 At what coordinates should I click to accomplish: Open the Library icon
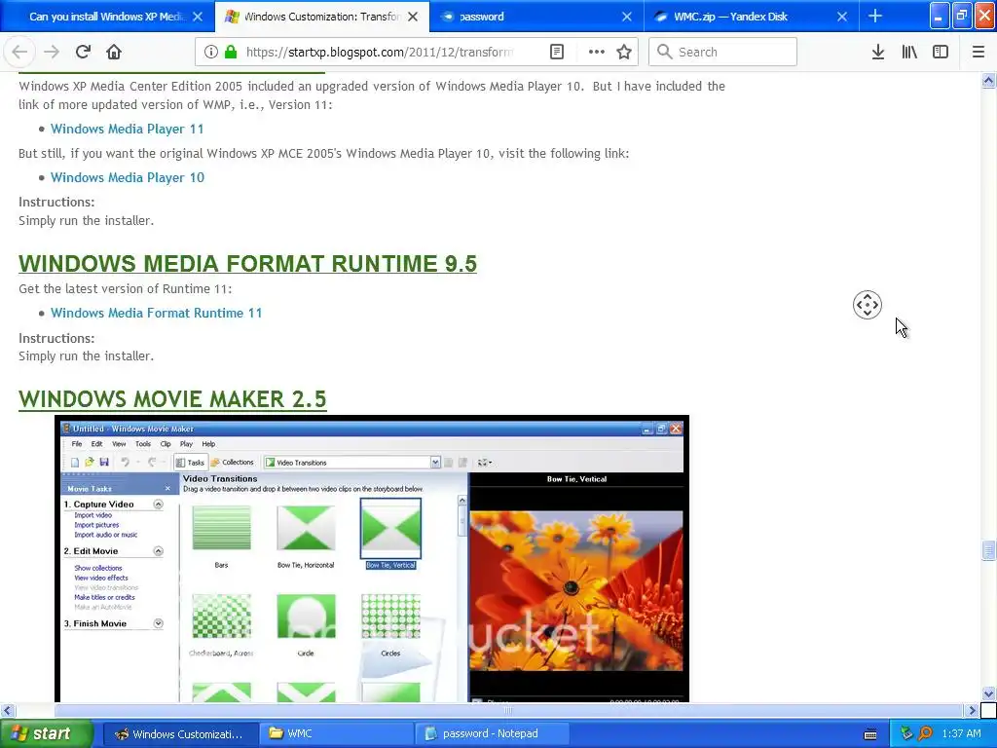point(909,52)
